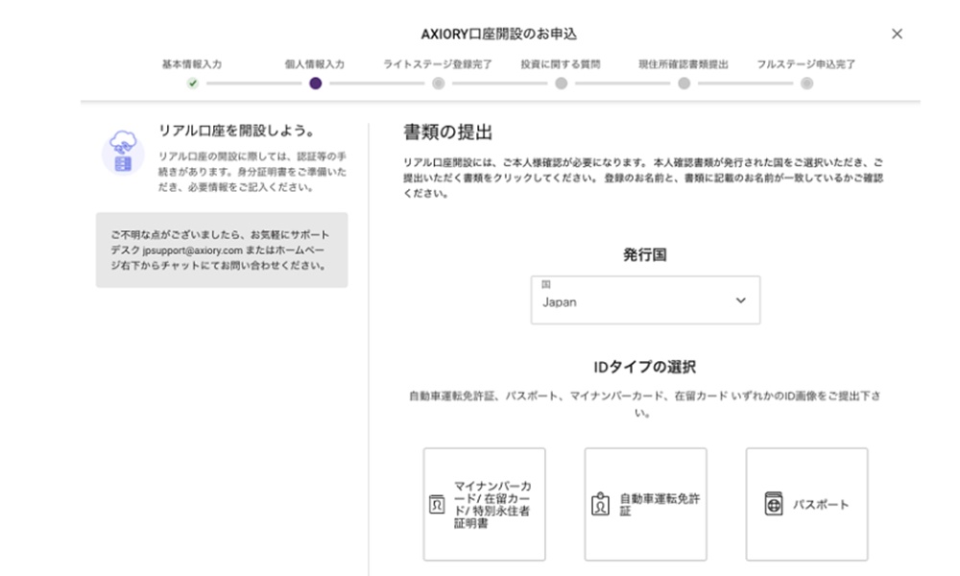Click the cloud document illustration in sidebar
This screenshot has height=576, width=960.
[124, 154]
